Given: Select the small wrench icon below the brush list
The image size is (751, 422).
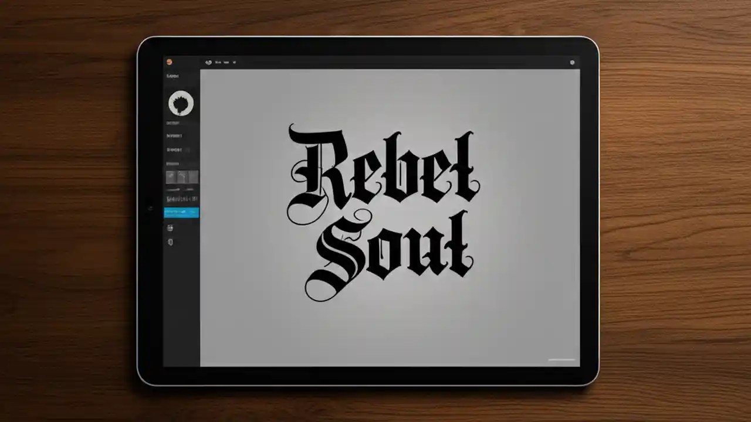Looking at the screenshot, I should [x=170, y=228].
